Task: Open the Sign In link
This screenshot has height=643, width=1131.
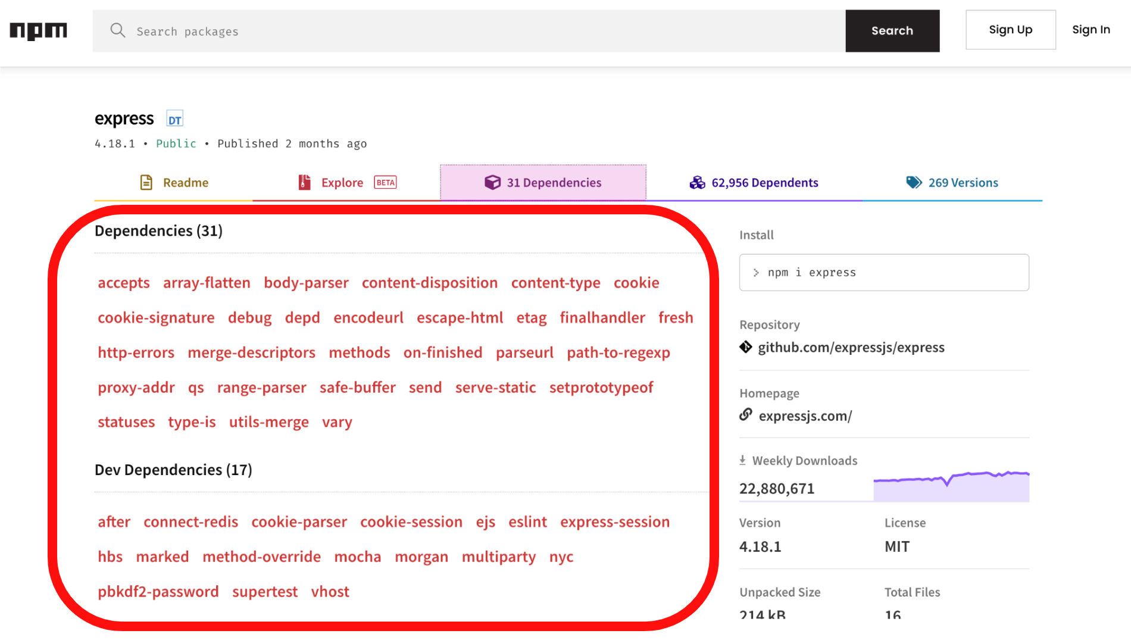Action: click(1091, 30)
